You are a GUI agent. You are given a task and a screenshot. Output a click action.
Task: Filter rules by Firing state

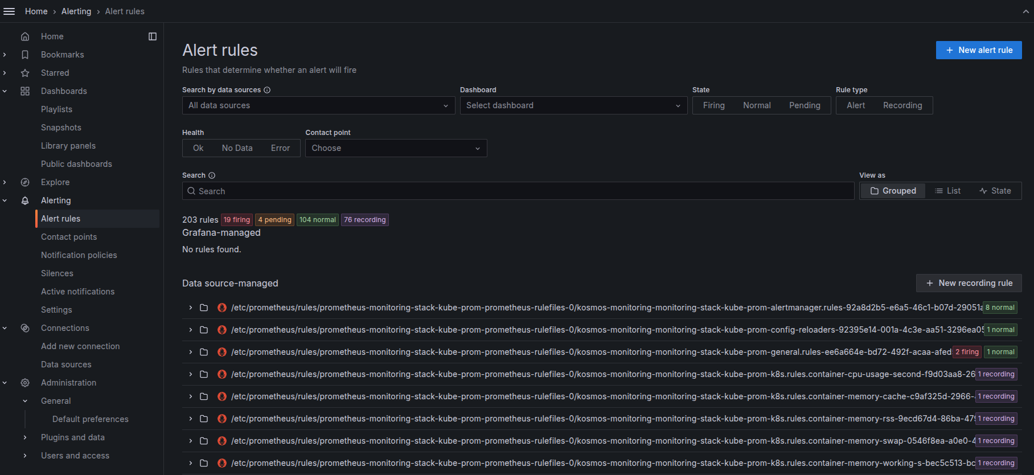(713, 105)
